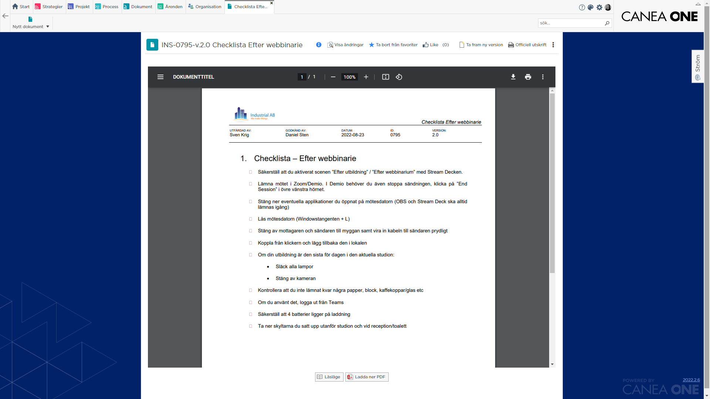710x399 pixels.
Task: Switch to the Dokument tab
Action: [138, 6]
